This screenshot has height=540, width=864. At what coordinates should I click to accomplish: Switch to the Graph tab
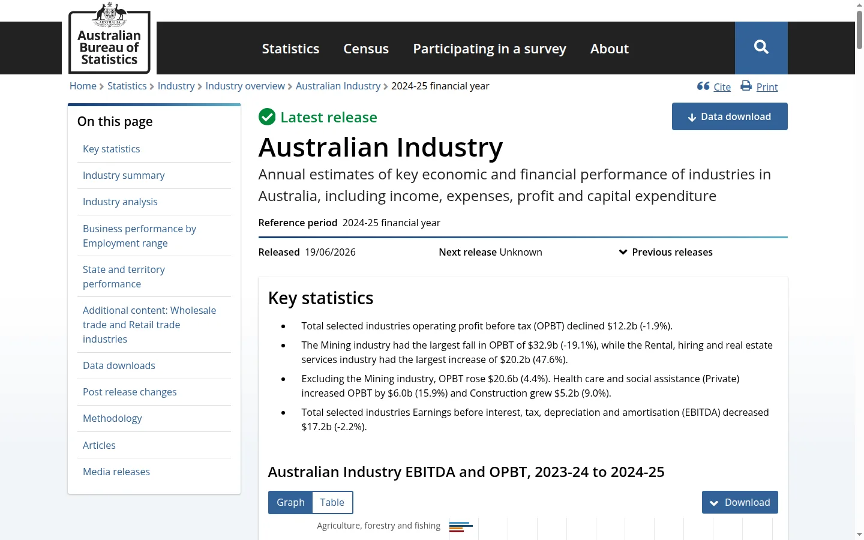(x=290, y=502)
